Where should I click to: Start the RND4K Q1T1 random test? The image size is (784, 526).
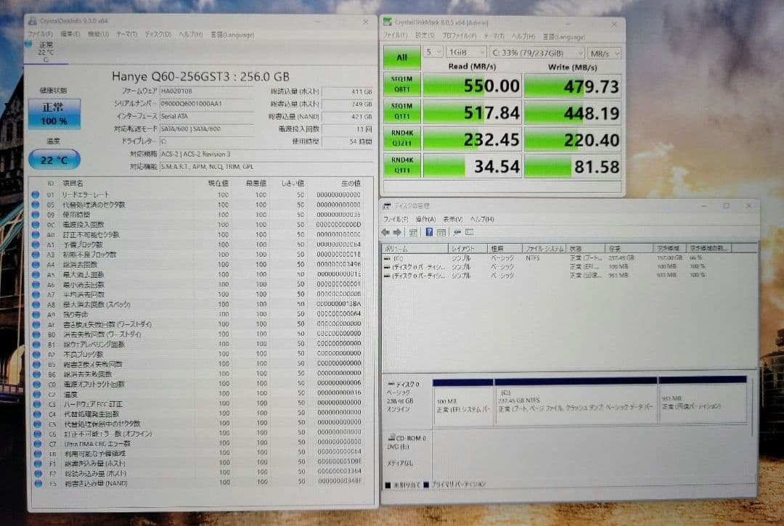coord(401,165)
